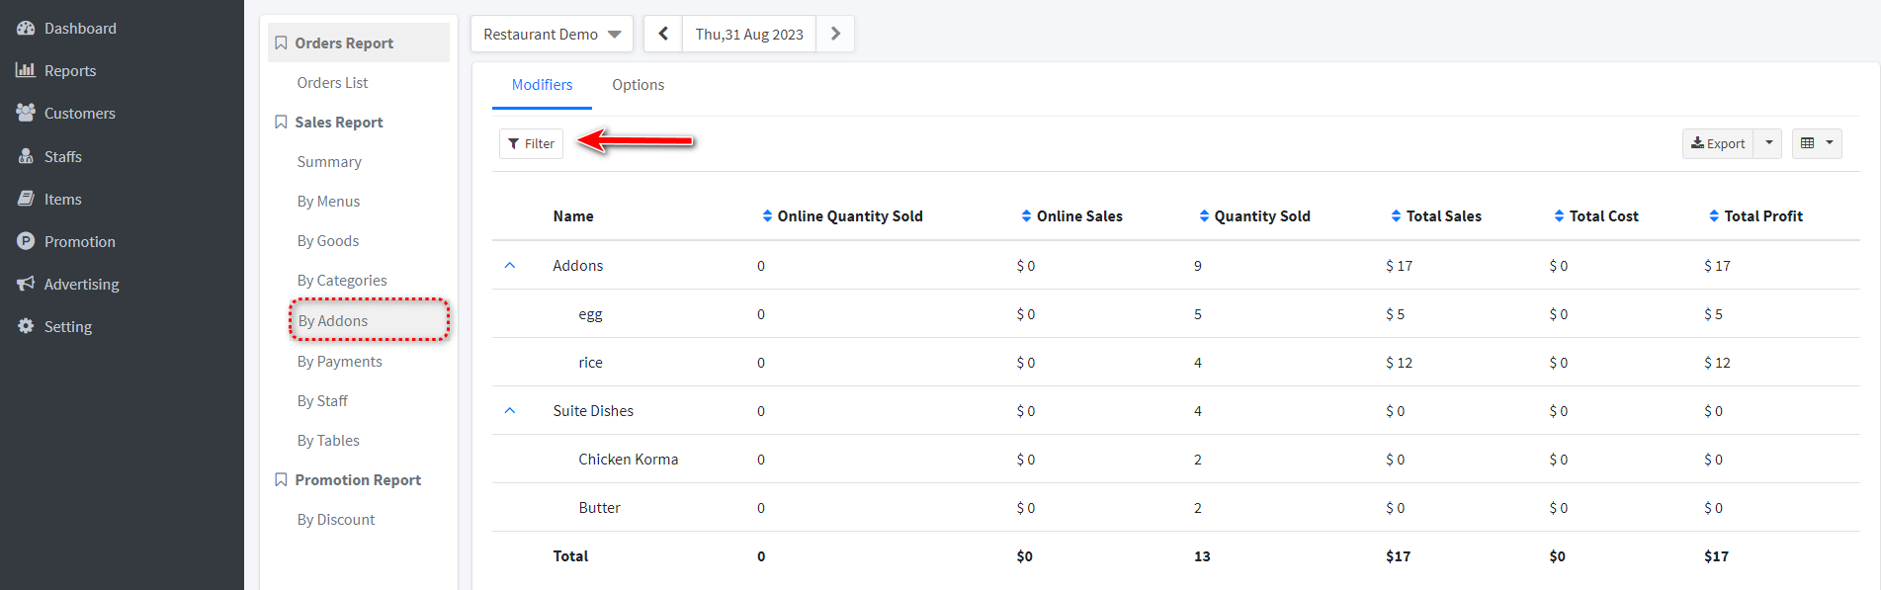Viewport: 1881px width, 590px height.
Task: Click the Total row label
Action: click(x=570, y=556)
